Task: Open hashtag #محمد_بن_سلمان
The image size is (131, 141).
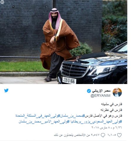Action: tap(71, 116)
